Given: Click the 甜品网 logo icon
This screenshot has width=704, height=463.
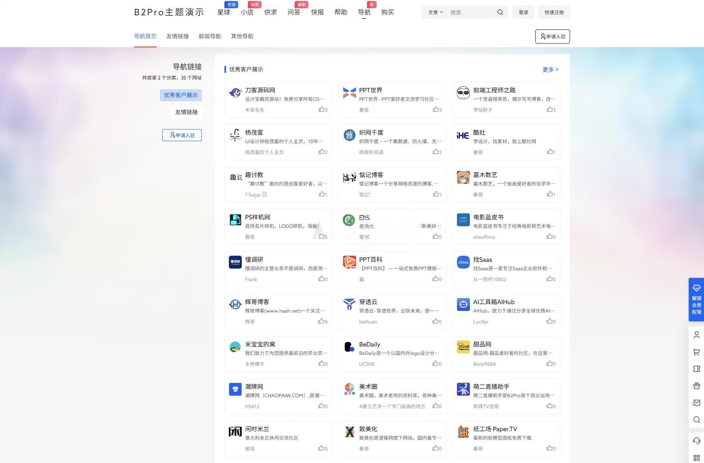Looking at the screenshot, I should click(x=463, y=347).
